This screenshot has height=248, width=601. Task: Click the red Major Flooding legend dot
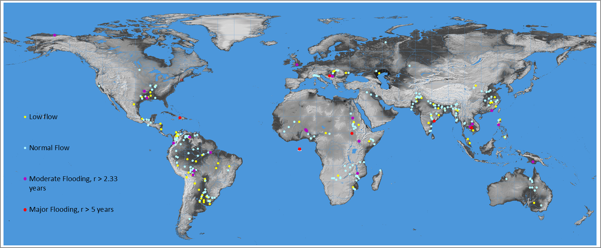[x=25, y=210]
